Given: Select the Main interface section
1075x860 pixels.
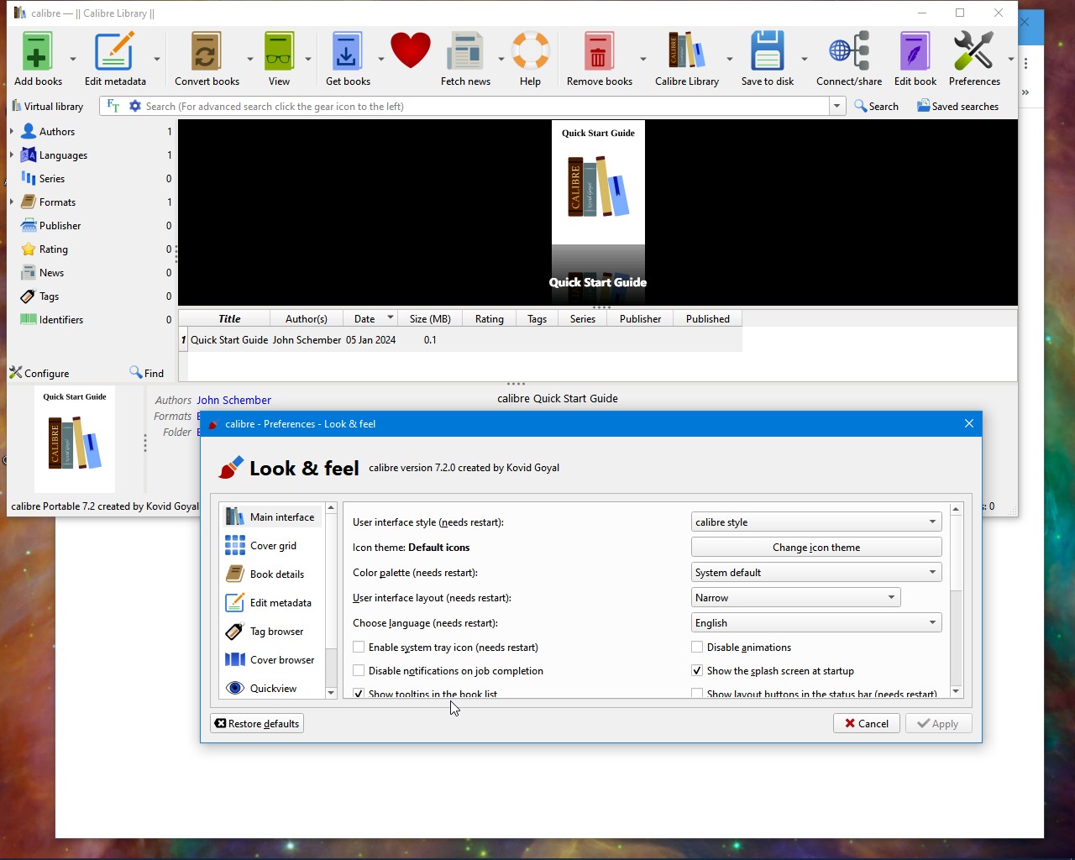Looking at the screenshot, I should pyautogui.click(x=271, y=517).
